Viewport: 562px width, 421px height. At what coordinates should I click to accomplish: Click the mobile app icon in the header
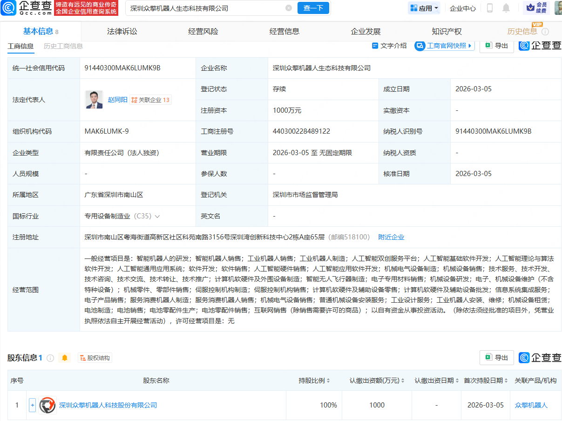491,8
